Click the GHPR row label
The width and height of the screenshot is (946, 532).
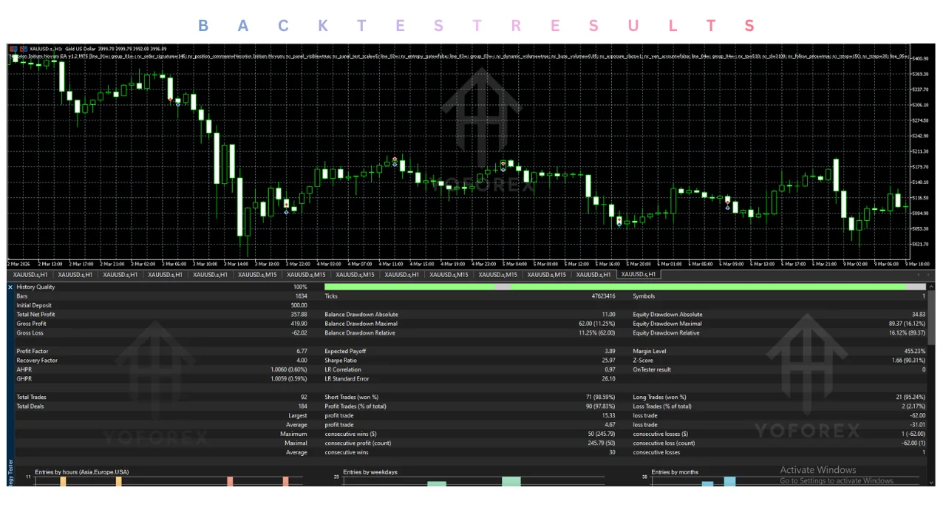click(x=24, y=379)
